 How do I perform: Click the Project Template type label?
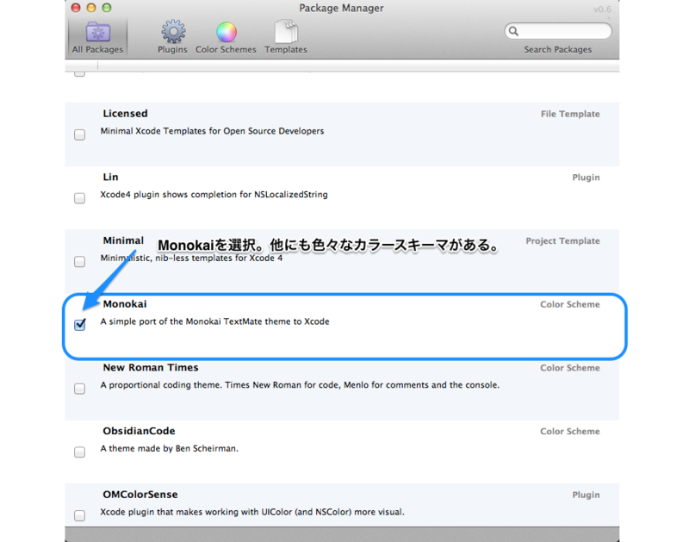tap(562, 241)
